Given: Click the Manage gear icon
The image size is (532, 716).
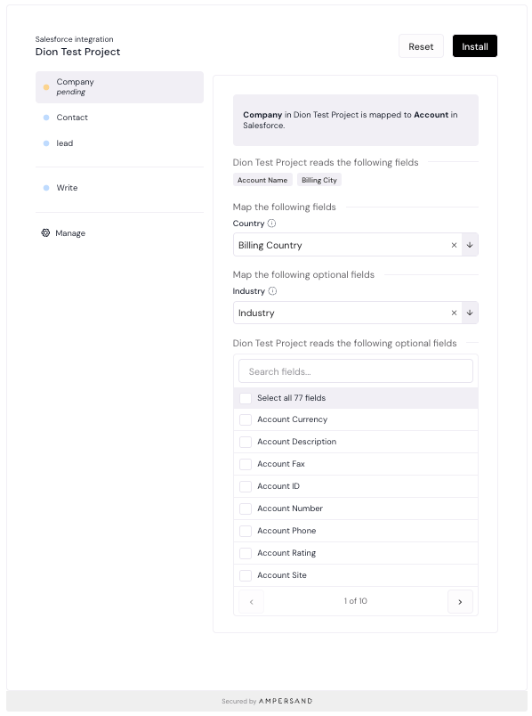Looking at the screenshot, I should tap(45, 233).
